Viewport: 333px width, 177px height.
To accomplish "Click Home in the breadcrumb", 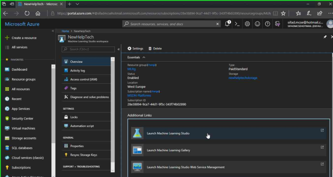I will [x=65, y=31].
